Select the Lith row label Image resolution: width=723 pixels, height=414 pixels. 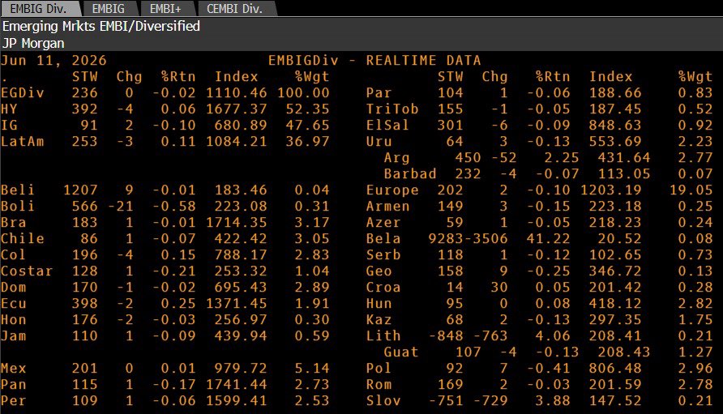point(383,335)
